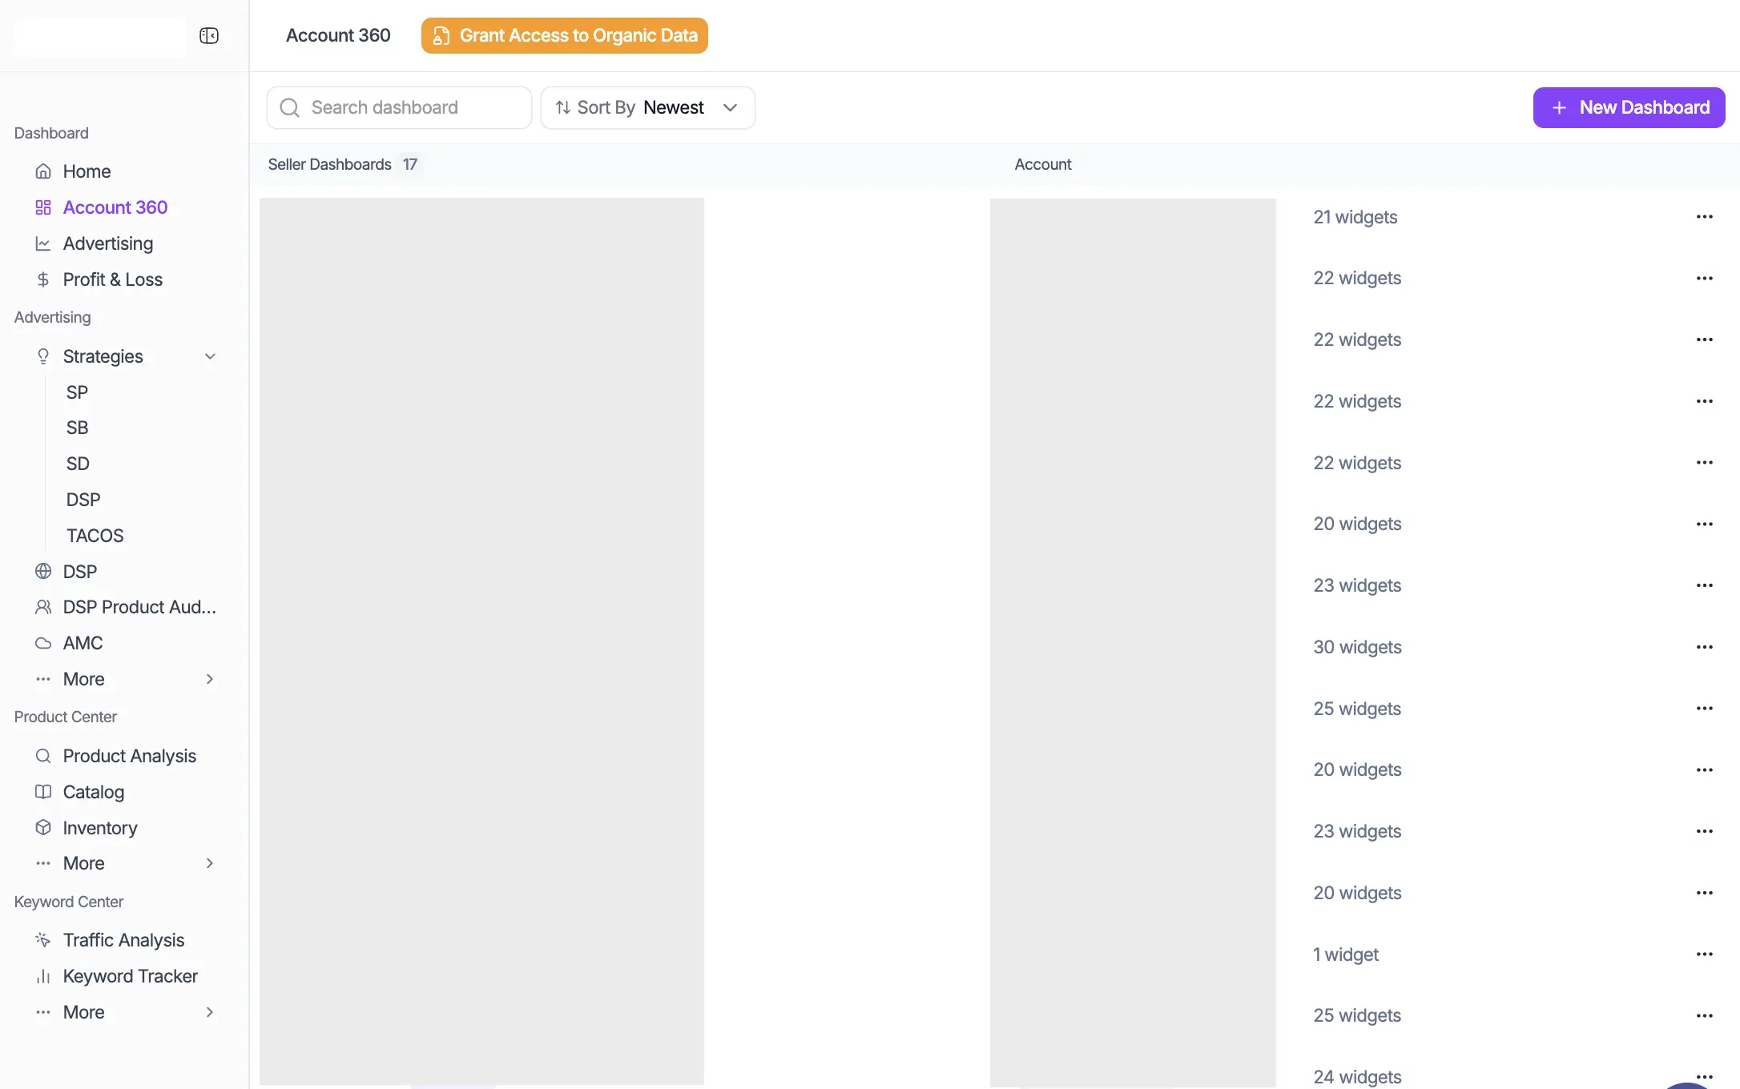The height and width of the screenshot is (1089, 1740).
Task: Open options menu for 21 widgets row
Action: tap(1705, 217)
